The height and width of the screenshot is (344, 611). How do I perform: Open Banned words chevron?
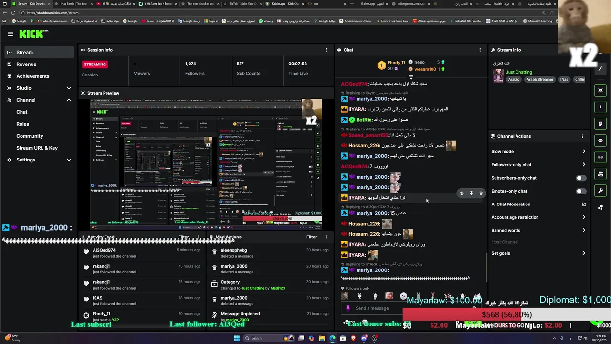coord(583,230)
